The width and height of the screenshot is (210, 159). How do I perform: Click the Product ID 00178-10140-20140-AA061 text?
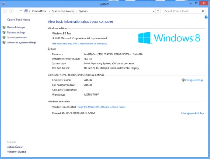tap(73, 113)
